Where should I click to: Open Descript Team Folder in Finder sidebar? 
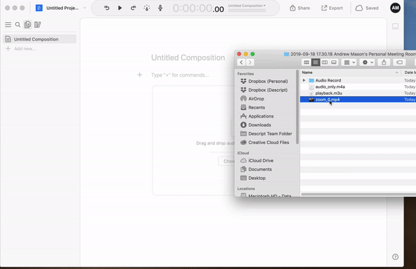(x=266, y=133)
